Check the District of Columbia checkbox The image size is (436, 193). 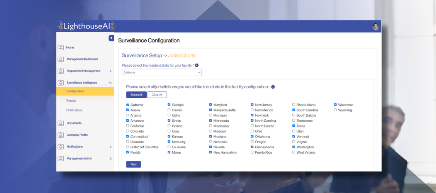coord(127,147)
